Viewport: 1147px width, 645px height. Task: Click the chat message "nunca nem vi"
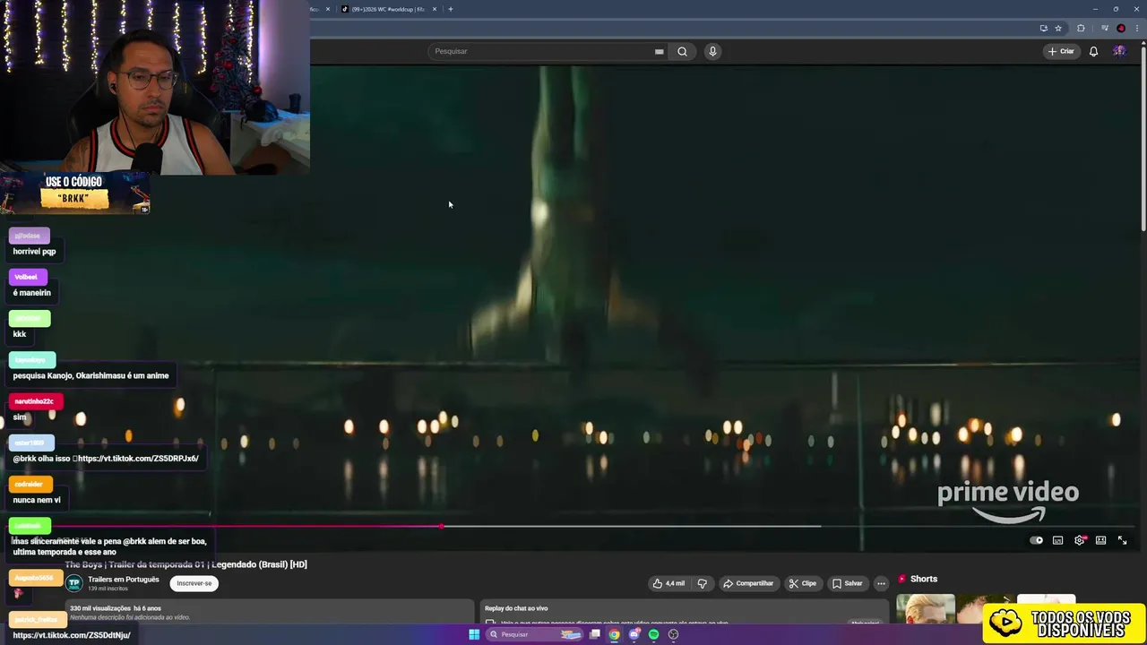(x=37, y=500)
